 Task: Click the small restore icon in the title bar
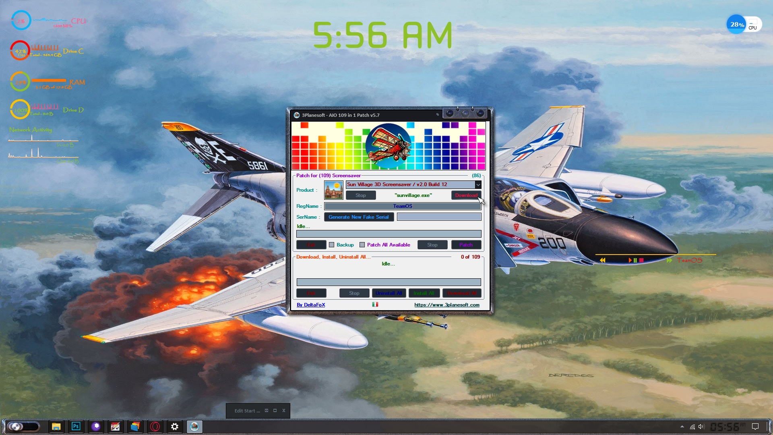click(x=438, y=115)
